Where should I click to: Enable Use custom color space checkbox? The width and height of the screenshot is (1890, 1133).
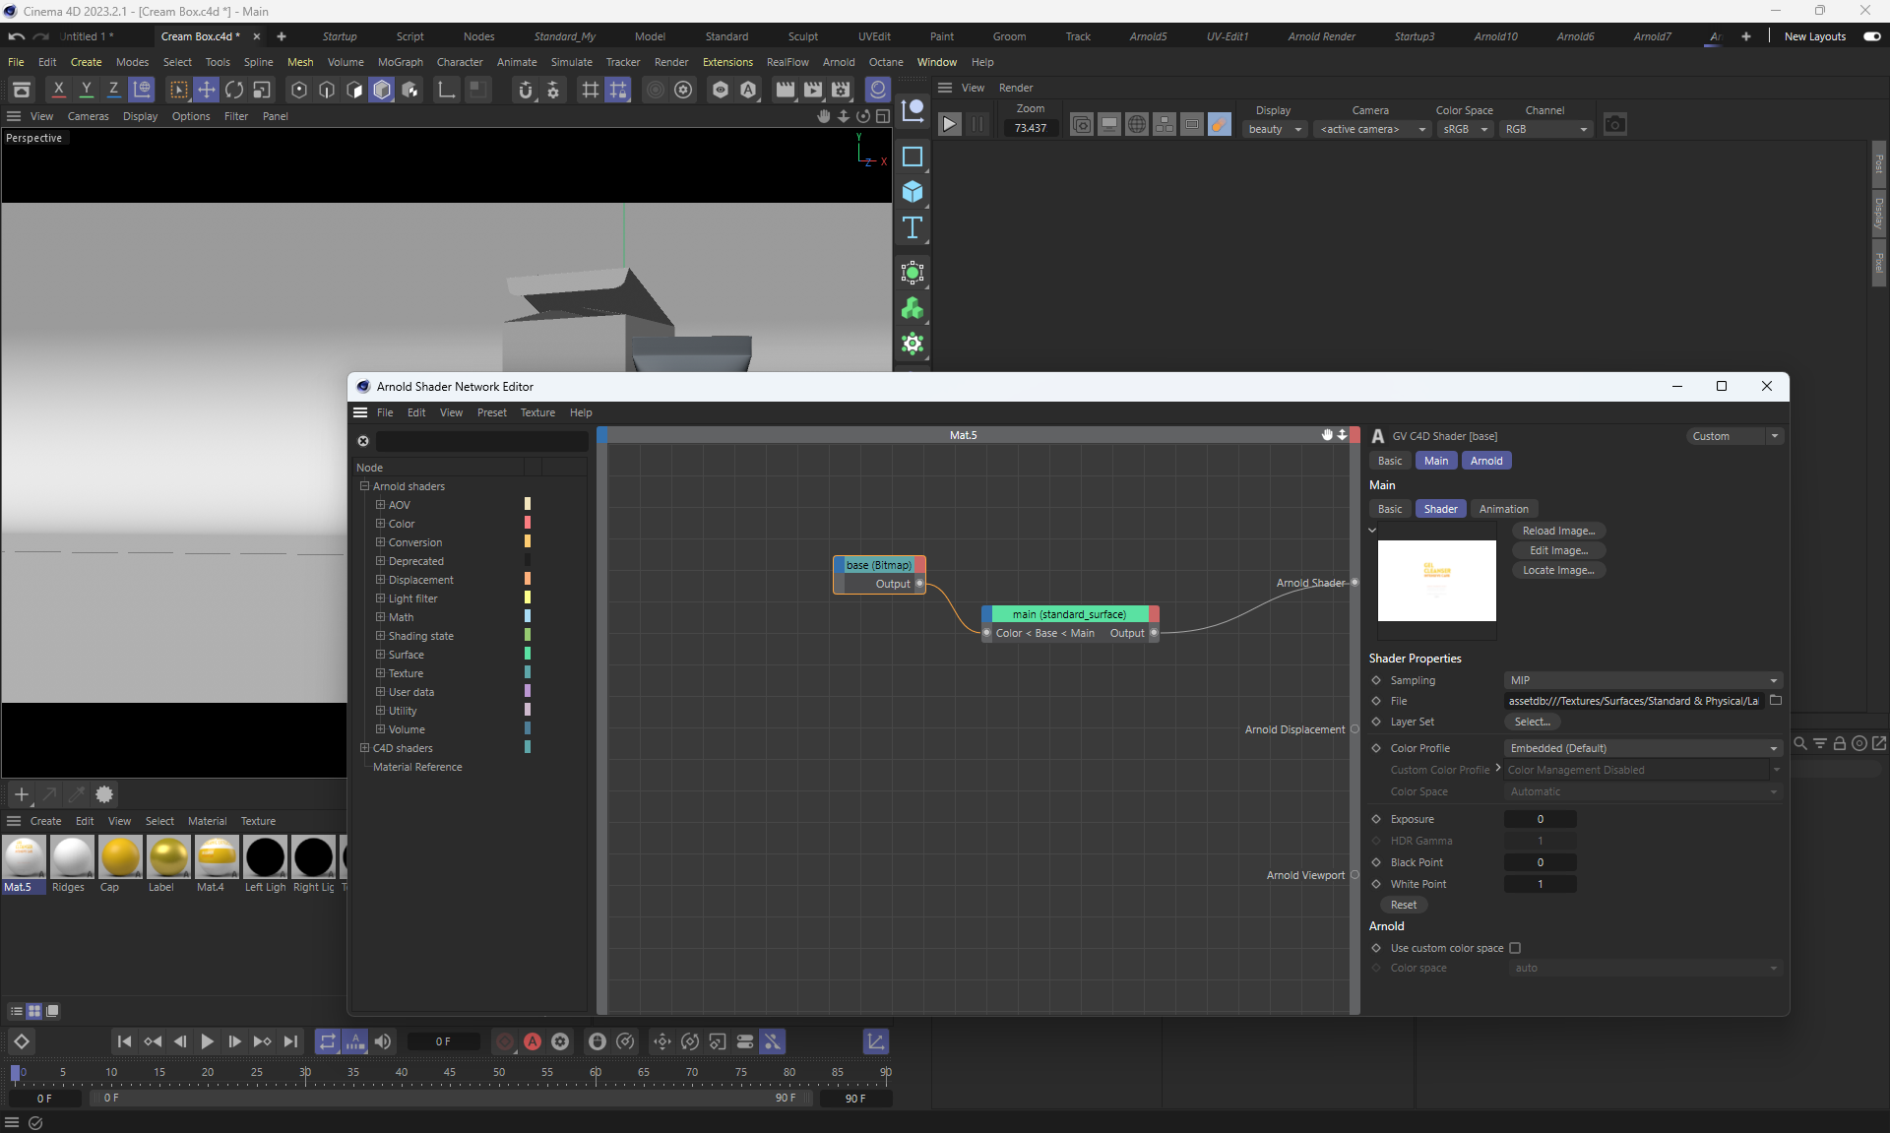point(1515,948)
